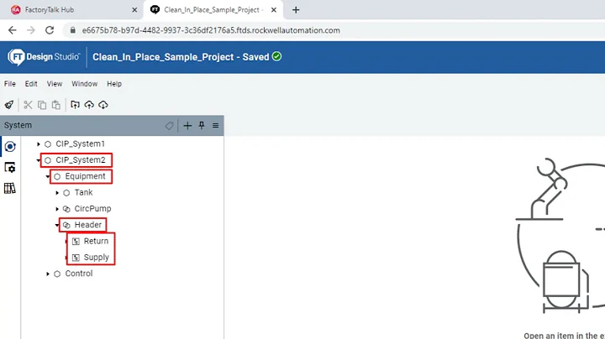
Task: Select Equipment in tree
Action: click(85, 176)
